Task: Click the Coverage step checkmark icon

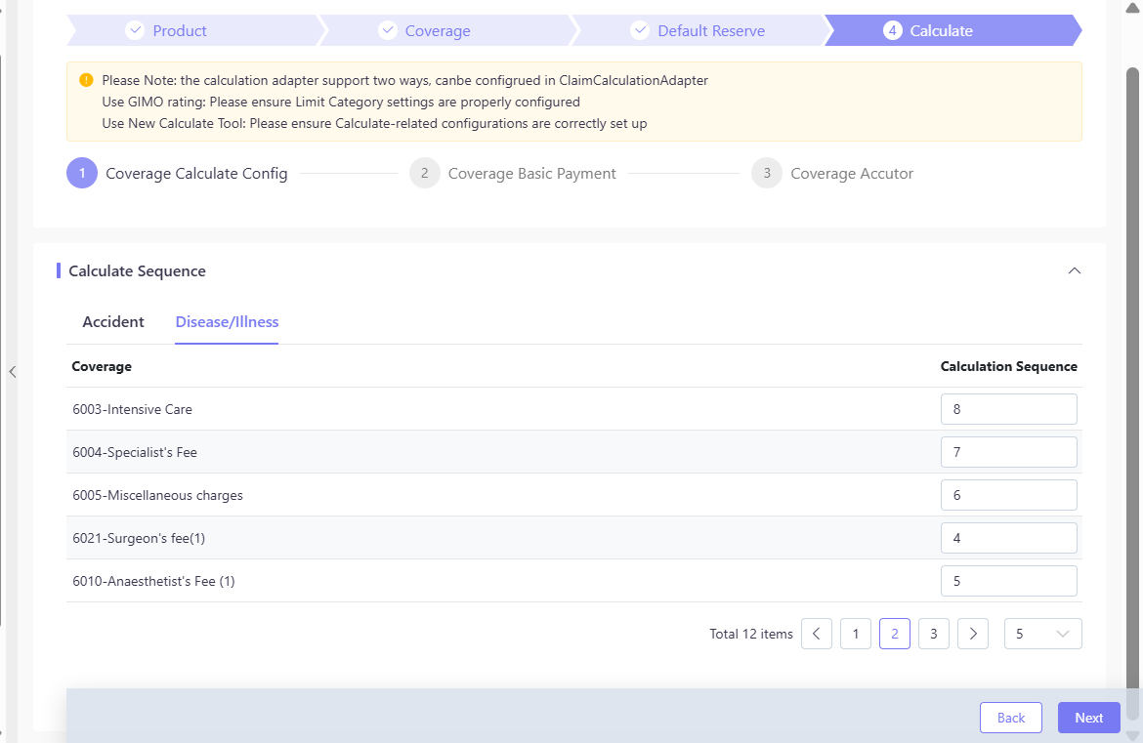Action: (388, 30)
